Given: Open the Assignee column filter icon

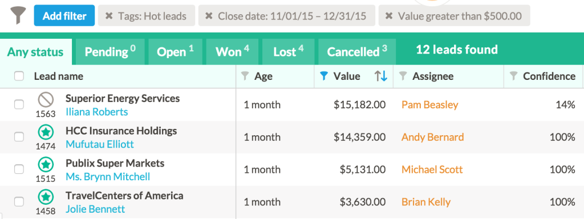Looking at the screenshot, I should [x=403, y=76].
